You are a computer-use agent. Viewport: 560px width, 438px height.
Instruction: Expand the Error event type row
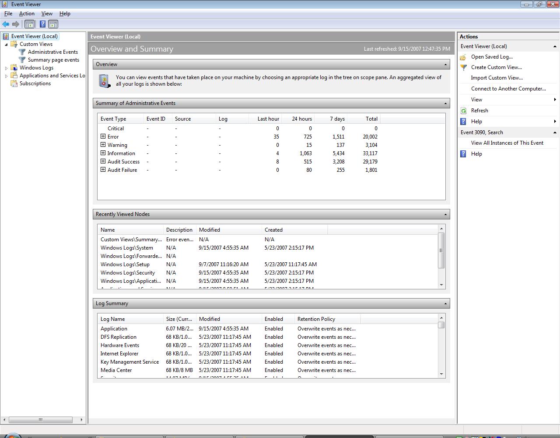[x=102, y=136]
